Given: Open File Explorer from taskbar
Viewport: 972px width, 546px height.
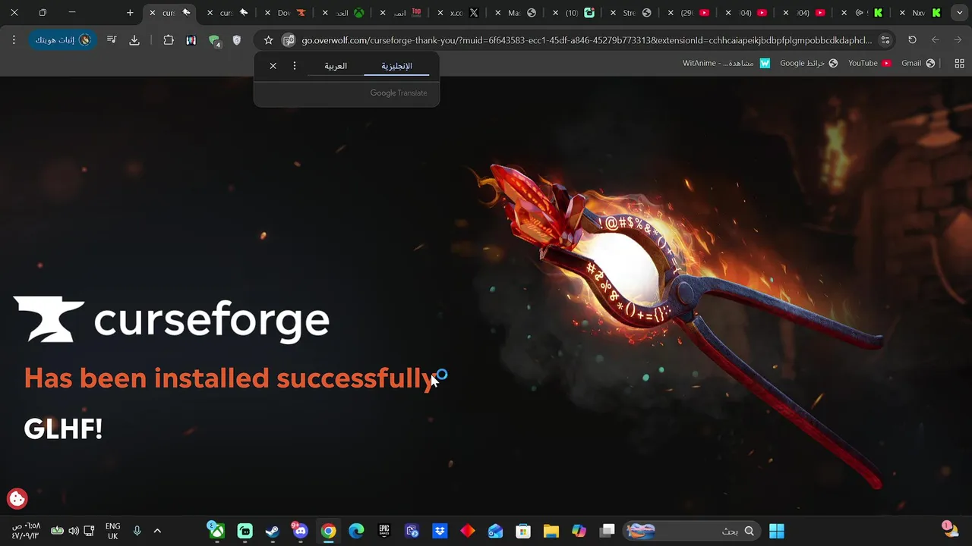Looking at the screenshot, I should [551, 531].
